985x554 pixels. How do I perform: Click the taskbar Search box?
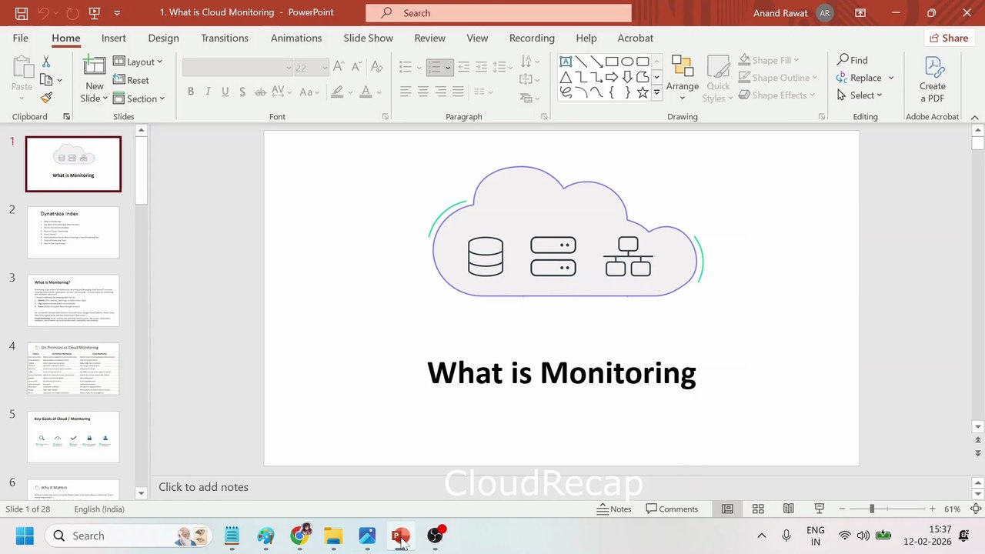click(129, 536)
